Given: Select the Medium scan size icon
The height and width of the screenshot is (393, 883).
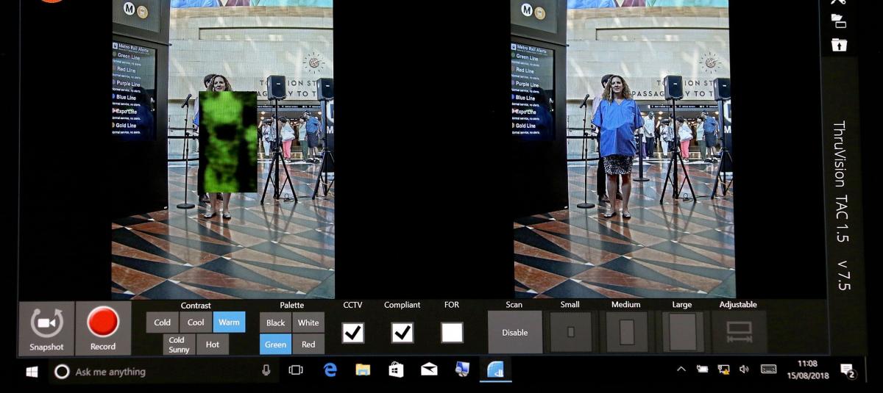Looking at the screenshot, I should pos(626,331).
